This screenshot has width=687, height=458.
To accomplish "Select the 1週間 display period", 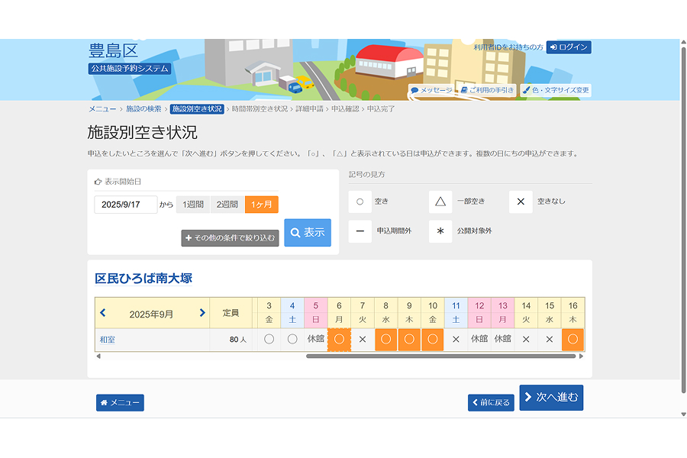I will (193, 205).
